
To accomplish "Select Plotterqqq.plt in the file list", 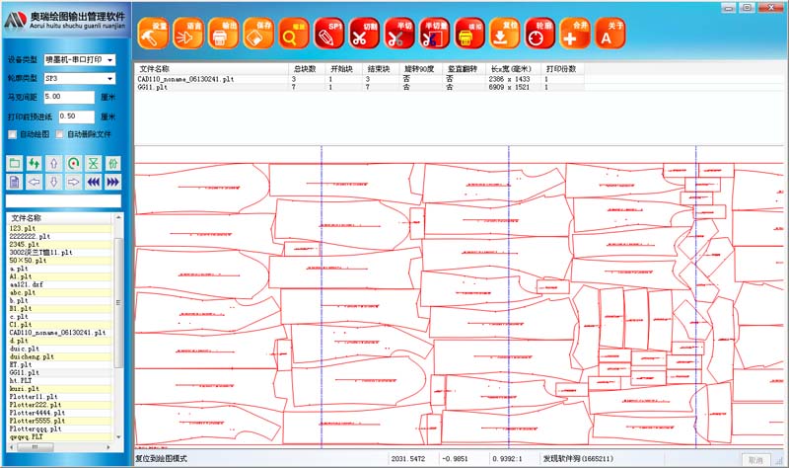I will (x=59, y=429).
